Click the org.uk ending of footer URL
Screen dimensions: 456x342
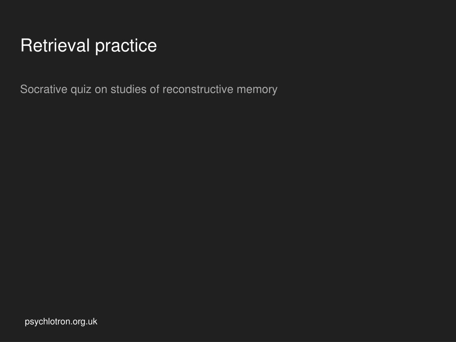point(85,322)
